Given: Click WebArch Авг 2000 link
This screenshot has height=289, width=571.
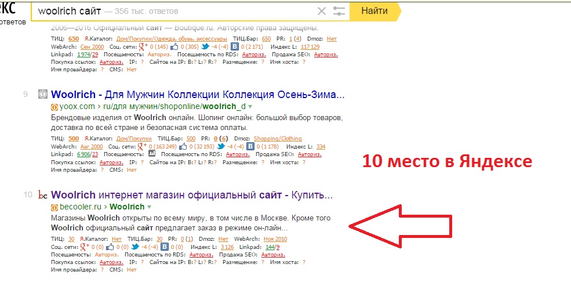Looking at the screenshot, I should pyautogui.click(x=92, y=146).
